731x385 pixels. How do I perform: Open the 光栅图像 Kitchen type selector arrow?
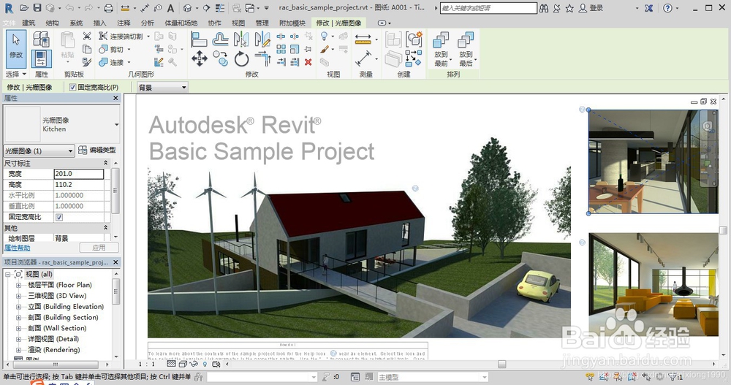pos(116,124)
